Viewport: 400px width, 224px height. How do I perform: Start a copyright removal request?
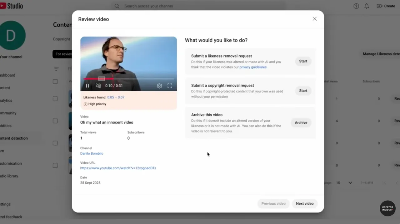click(303, 91)
